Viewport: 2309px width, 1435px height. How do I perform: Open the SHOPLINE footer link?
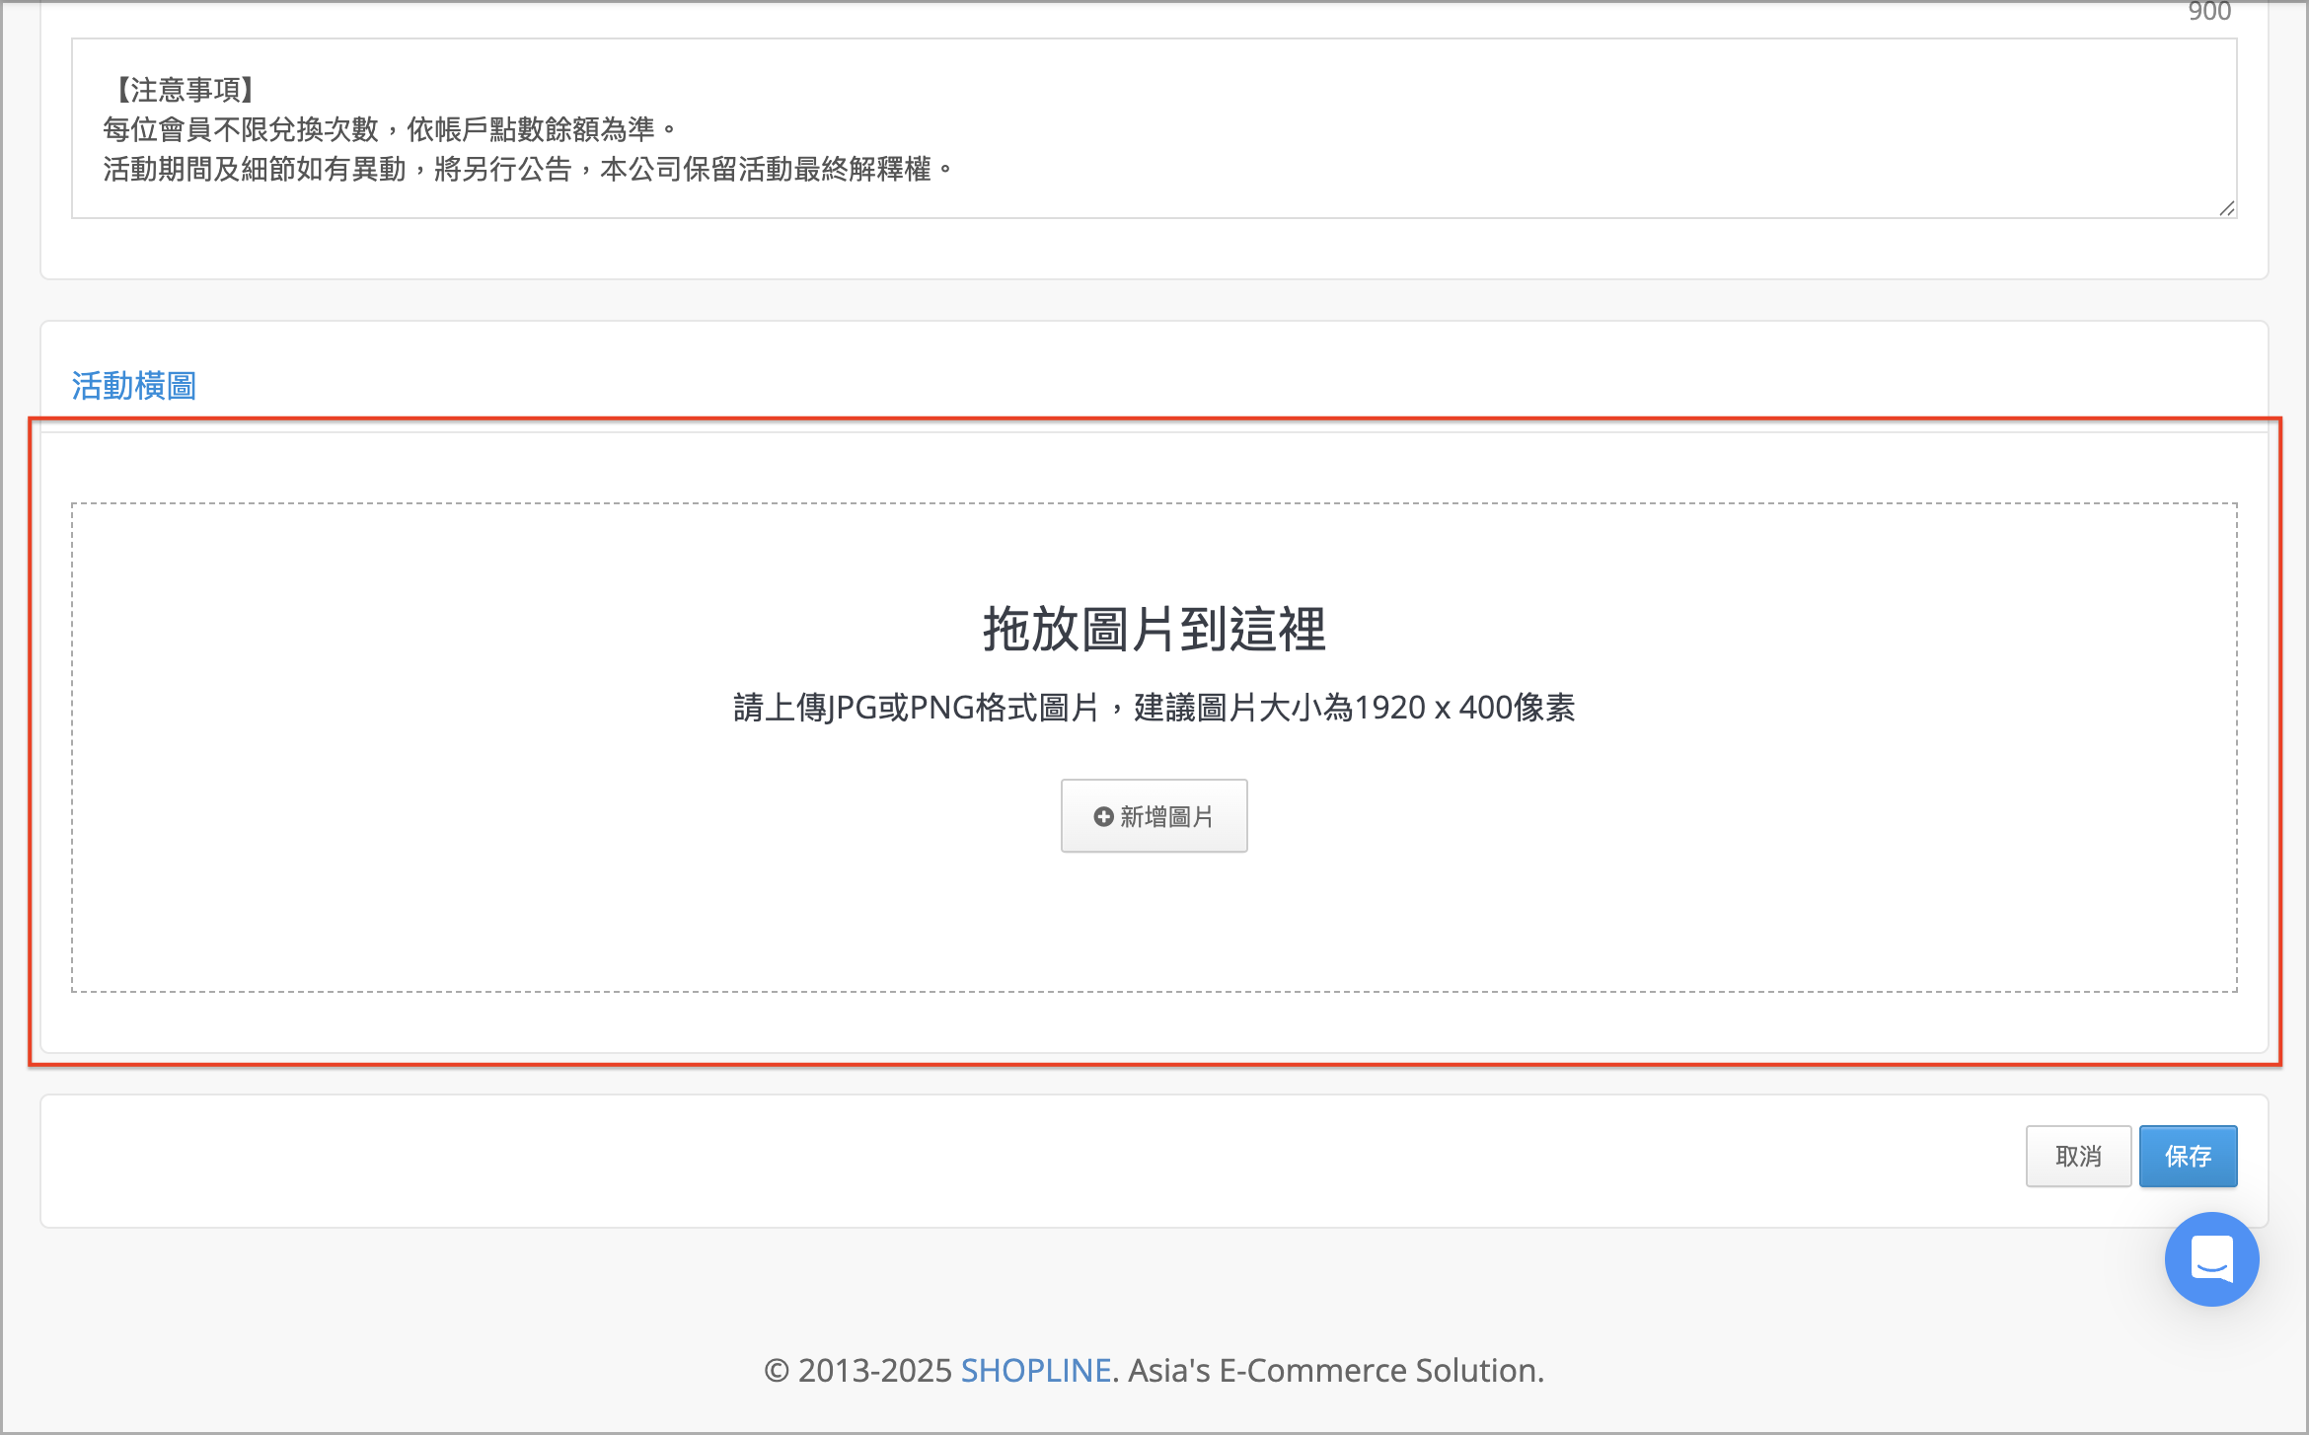point(1036,1370)
